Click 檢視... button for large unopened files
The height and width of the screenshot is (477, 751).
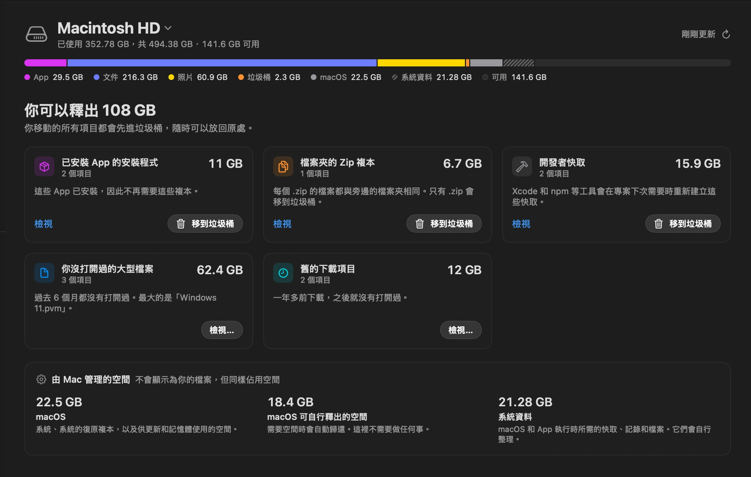pos(222,330)
